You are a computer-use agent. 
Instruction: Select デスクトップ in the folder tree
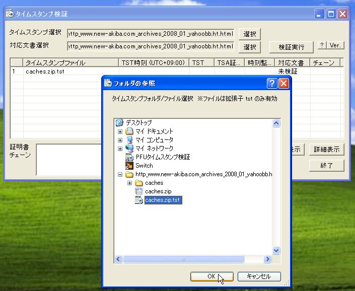pos(138,123)
